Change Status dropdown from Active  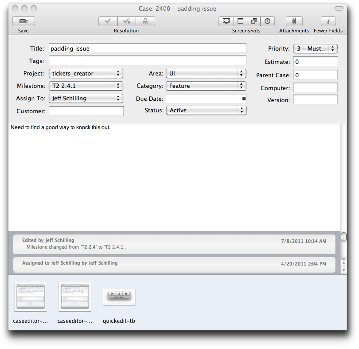(206, 110)
